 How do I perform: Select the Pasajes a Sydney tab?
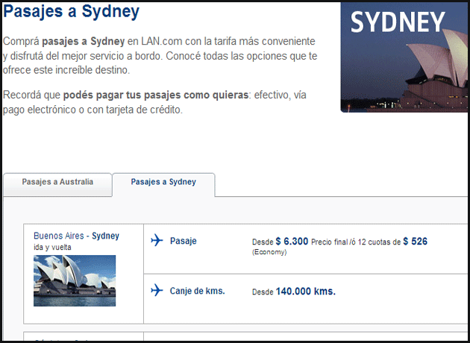click(163, 182)
